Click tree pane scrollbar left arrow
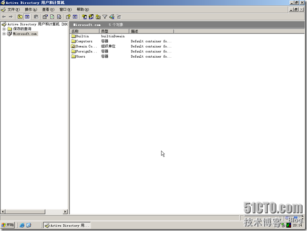The height and width of the screenshot is (231, 307). [3, 212]
